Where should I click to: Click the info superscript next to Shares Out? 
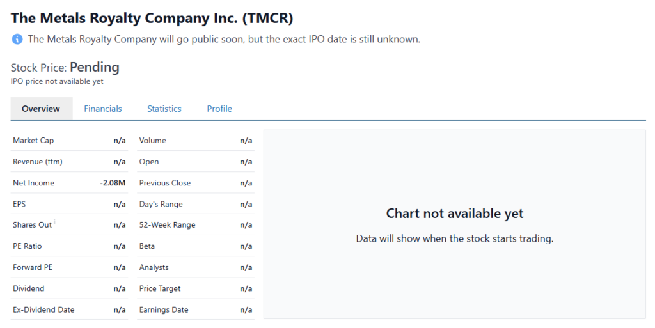coord(55,222)
